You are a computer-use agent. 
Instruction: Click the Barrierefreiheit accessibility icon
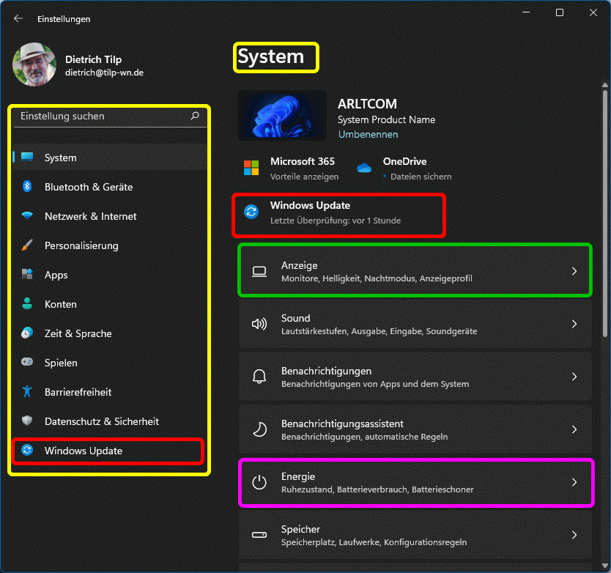coord(27,392)
